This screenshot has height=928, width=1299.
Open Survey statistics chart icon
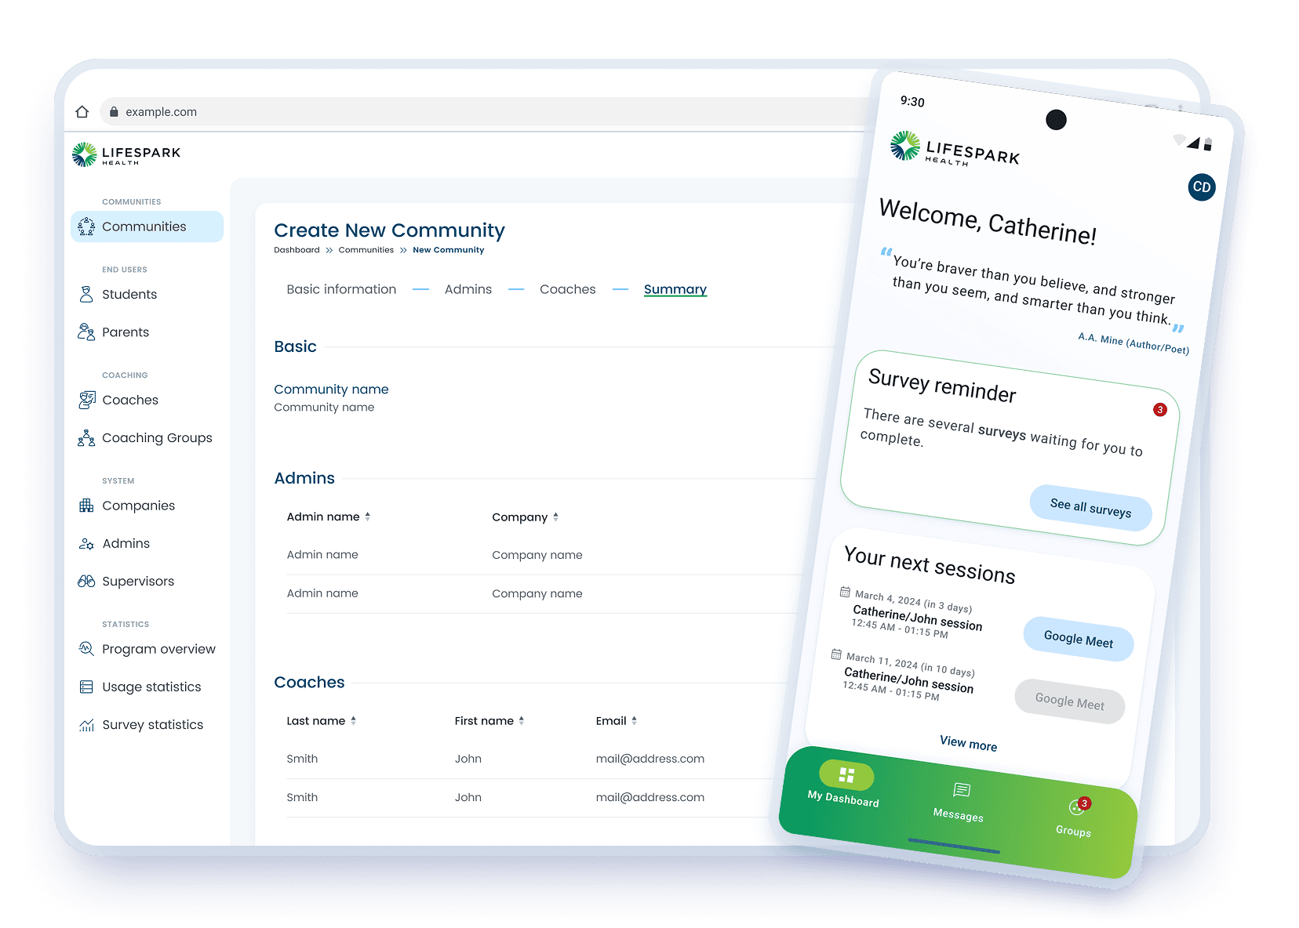pyautogui.click(x=86, y=725)
